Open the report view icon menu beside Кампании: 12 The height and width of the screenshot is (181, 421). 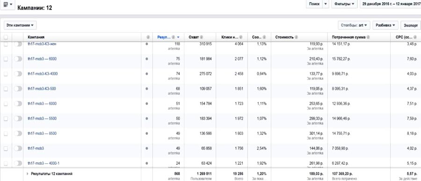tap(8, 5)
